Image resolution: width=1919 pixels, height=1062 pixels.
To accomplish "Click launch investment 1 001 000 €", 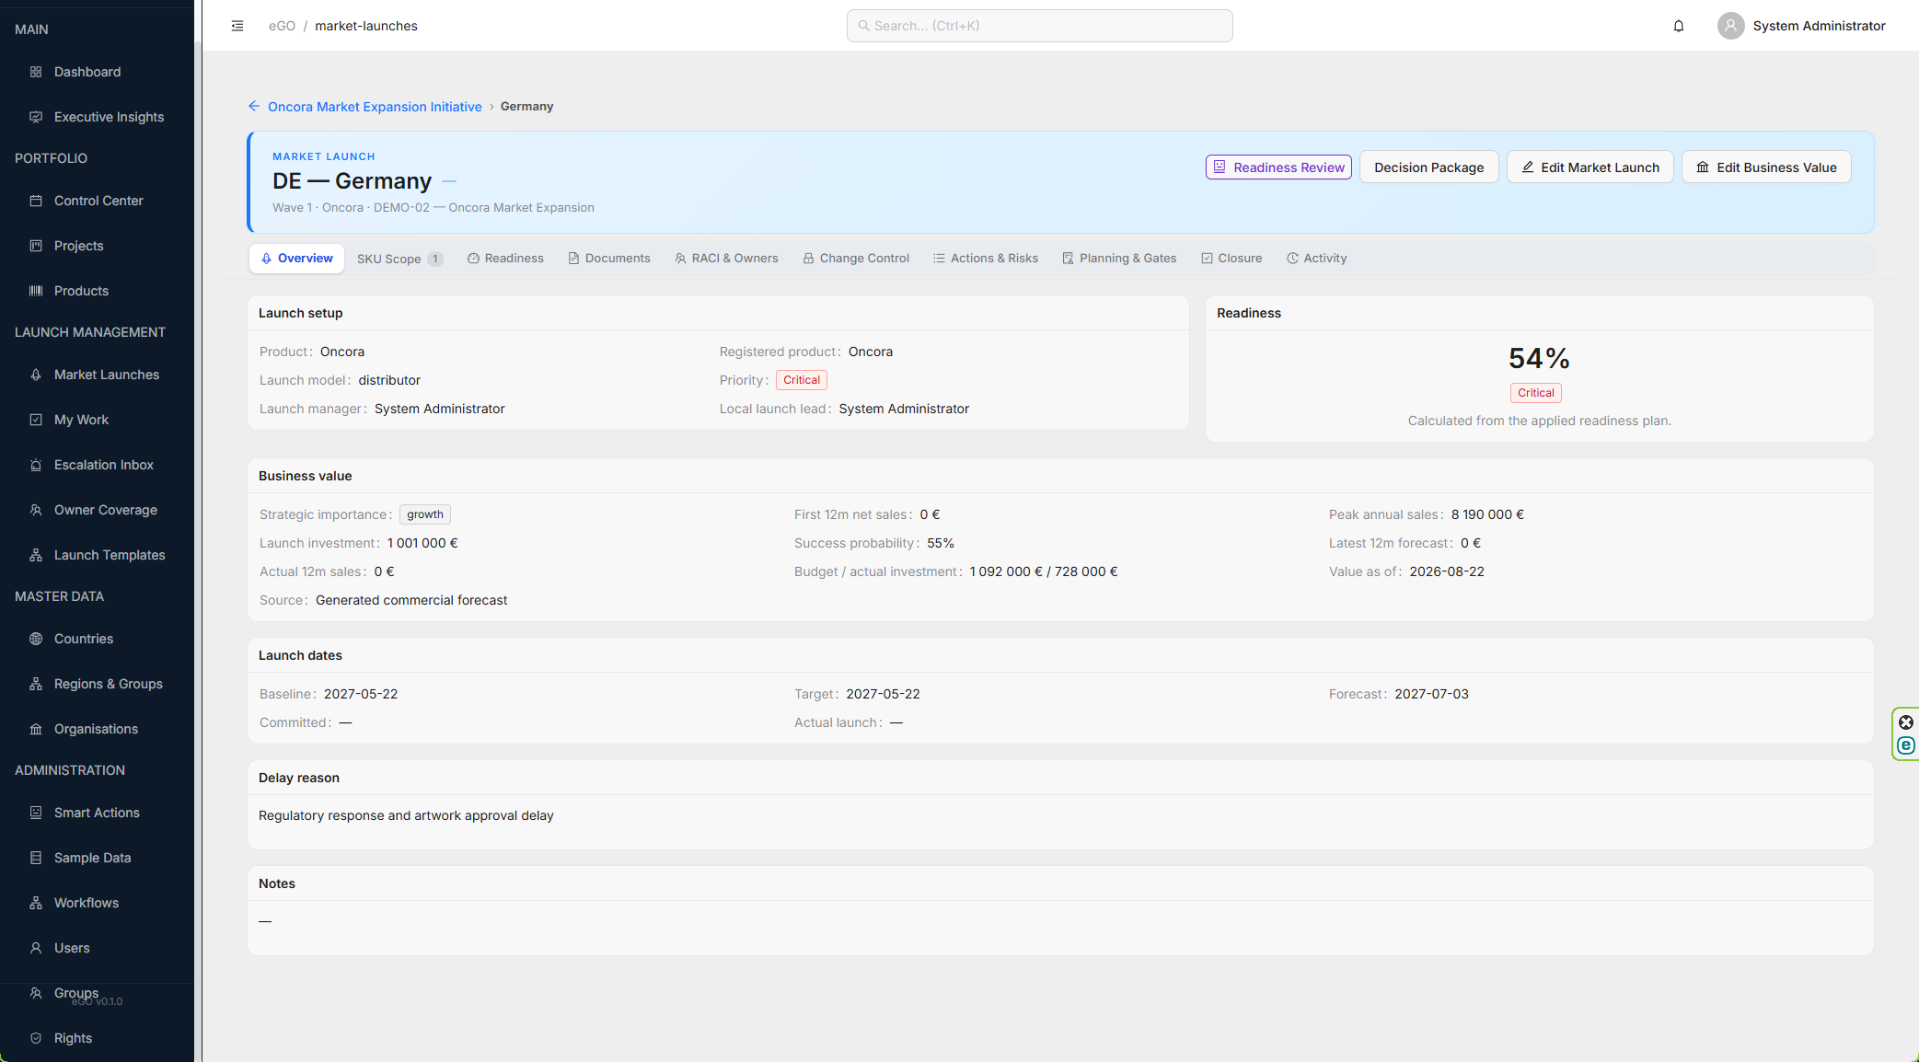I will (x=422, y=543).
